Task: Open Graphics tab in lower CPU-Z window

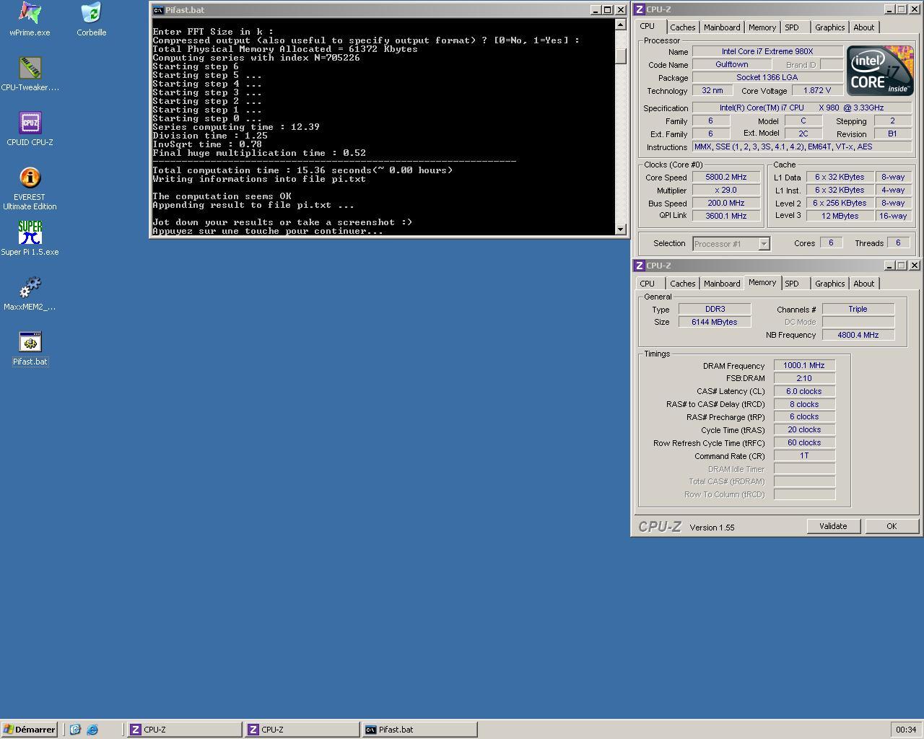Action: 829,284
